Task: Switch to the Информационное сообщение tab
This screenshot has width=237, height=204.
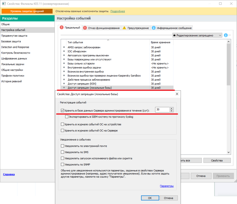Action: [x=171, y=28]
